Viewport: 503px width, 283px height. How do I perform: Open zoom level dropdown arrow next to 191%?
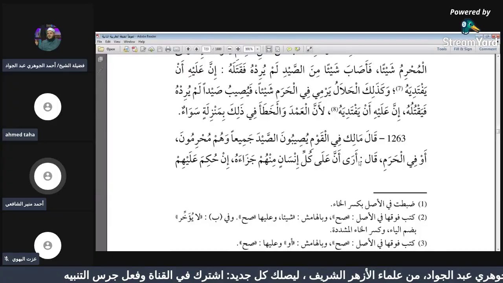click(258, 49)
